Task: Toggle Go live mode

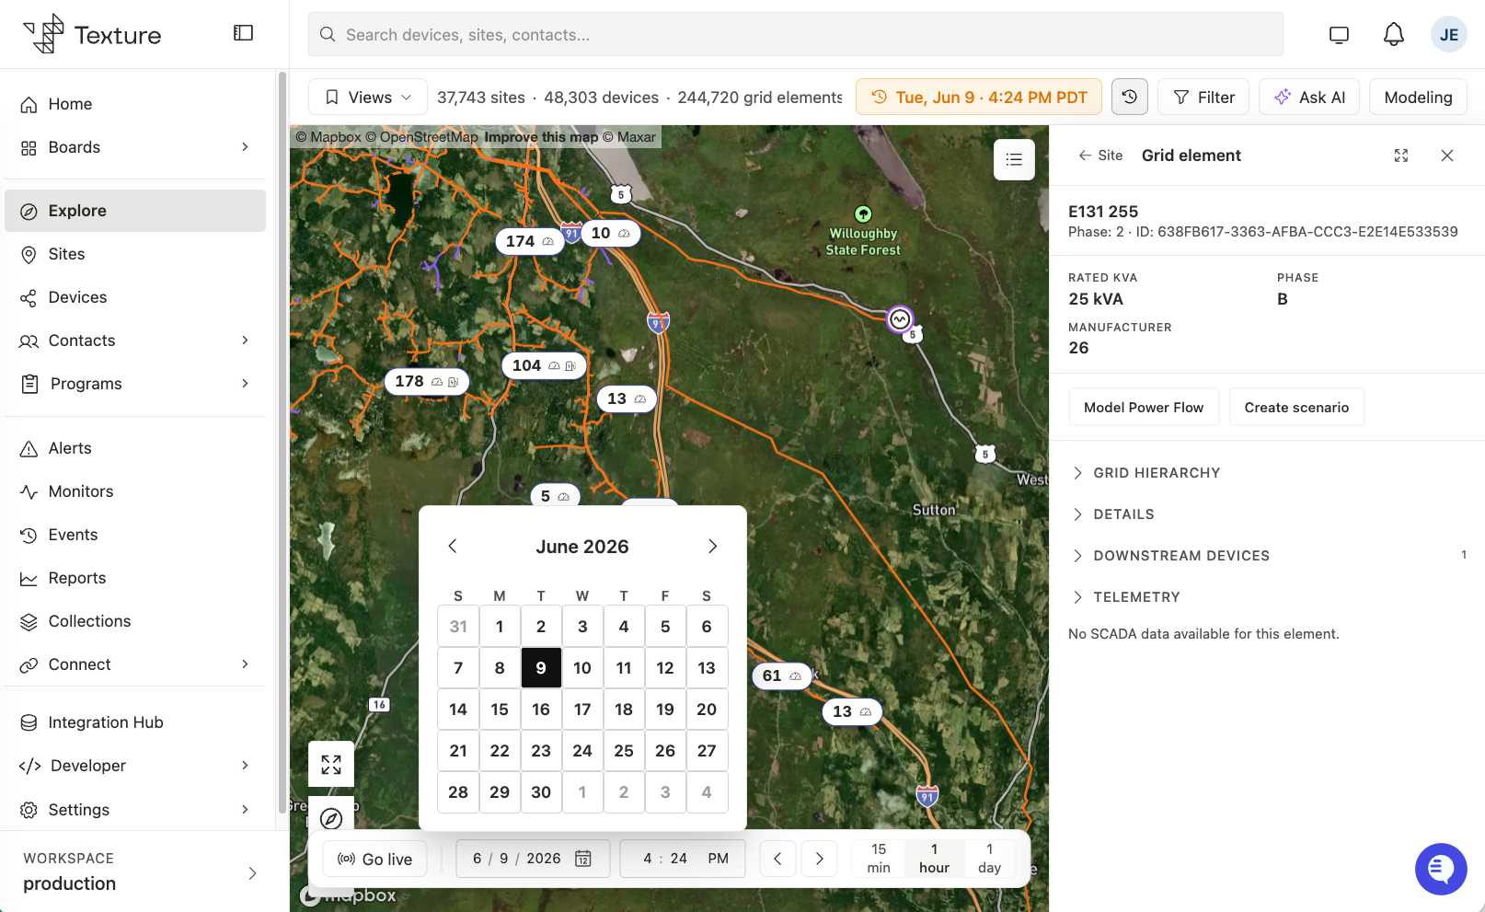Action: 375,859
